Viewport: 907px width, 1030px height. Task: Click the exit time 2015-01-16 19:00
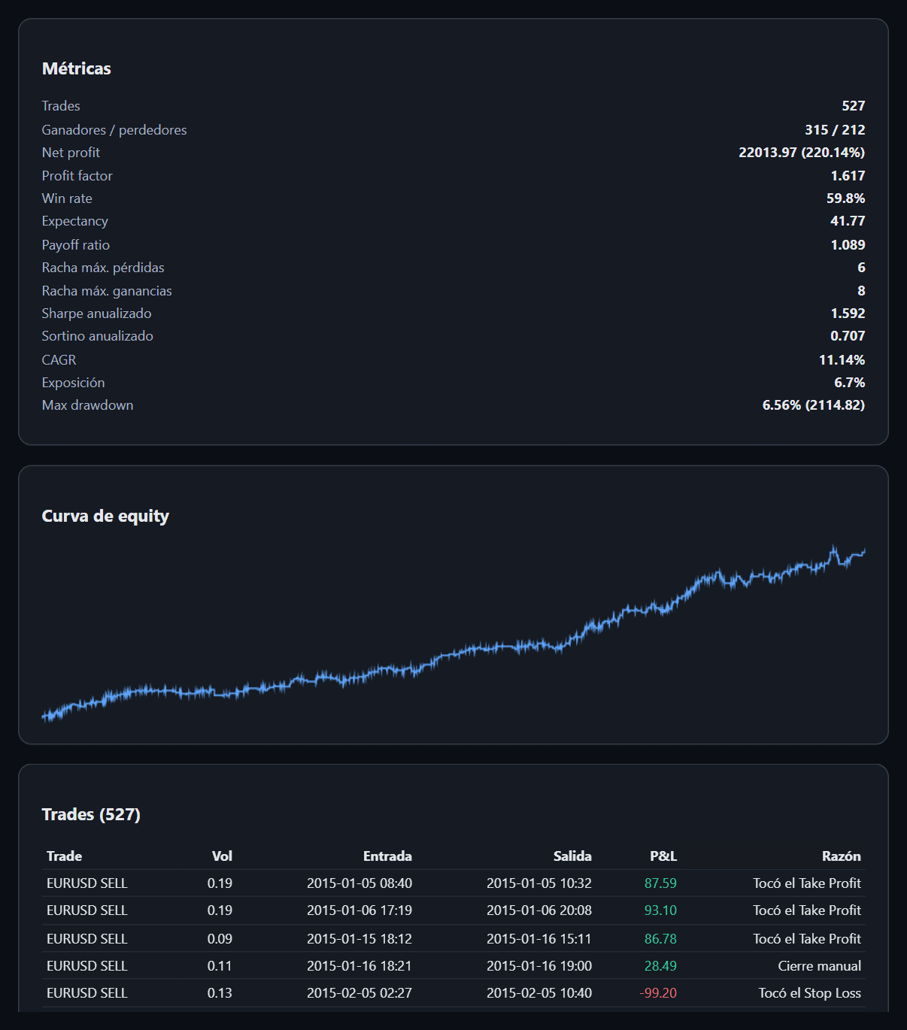click(x=539, y=966)
